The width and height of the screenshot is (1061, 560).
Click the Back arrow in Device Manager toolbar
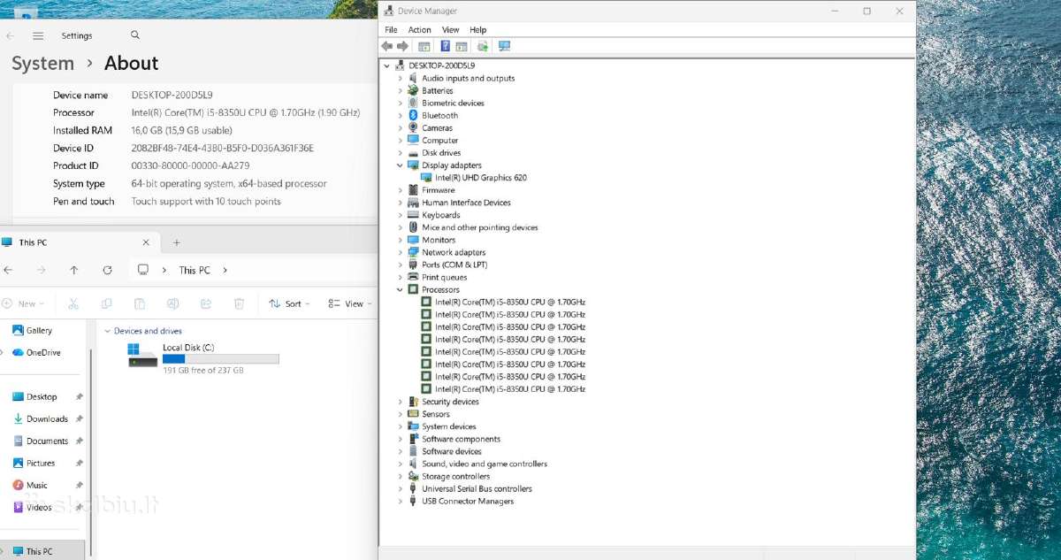tap(387, 46)
